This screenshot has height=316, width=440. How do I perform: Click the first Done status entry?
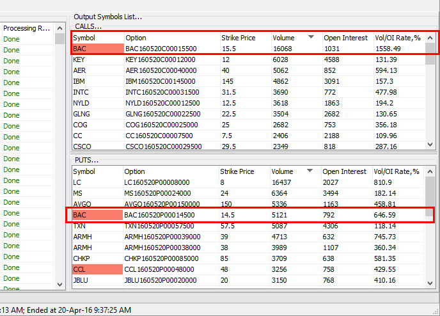12,39
